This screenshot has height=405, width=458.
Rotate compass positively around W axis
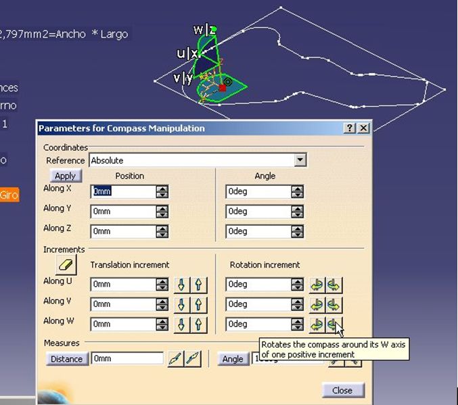[x=334, y=325]
